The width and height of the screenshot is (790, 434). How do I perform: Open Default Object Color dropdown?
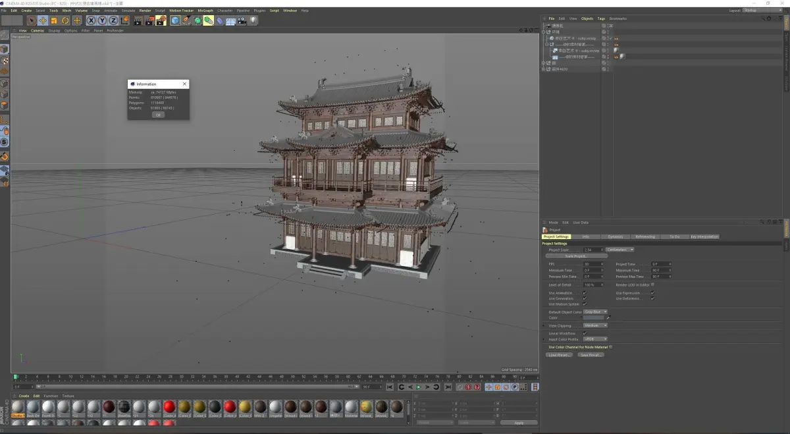(x=595, y=312)
